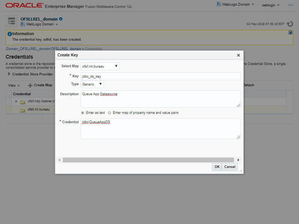Expand the ofsll.http.listener tree node
The height and width of the screenshot is (224, 299).
(16, 101)
